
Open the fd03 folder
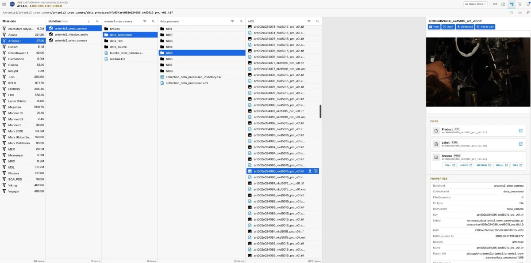click(202, 41)
